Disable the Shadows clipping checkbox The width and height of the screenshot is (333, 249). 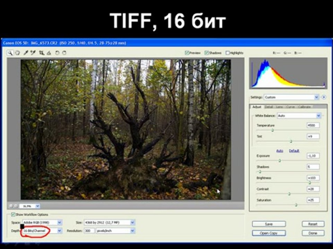[206, 53]
